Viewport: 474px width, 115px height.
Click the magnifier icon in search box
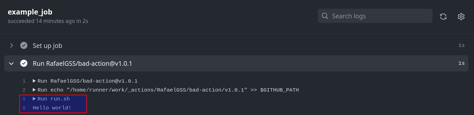click(x=325, y=16)
